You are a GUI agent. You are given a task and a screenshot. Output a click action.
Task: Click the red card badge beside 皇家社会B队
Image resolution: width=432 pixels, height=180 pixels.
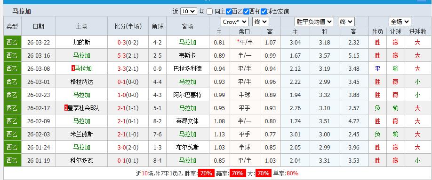tap(66, 108)
